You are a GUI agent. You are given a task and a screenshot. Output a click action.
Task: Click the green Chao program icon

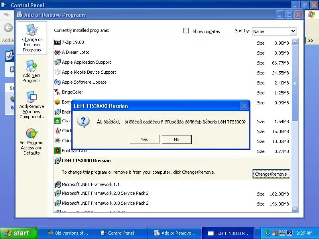(57, 121)
